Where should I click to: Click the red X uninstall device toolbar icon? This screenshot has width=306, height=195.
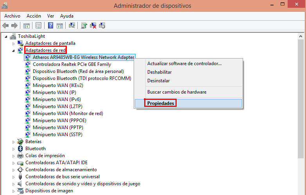pyautogui.click(x=93, y=26)
